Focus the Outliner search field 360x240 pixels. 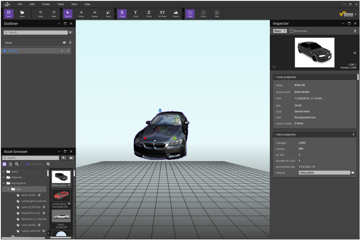click(36, 32)
